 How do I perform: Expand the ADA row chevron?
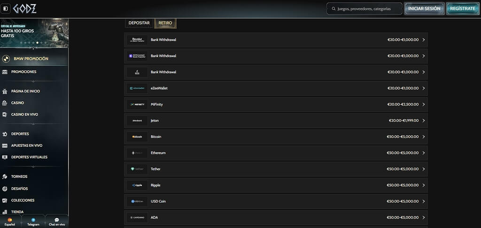click(423, 218)
